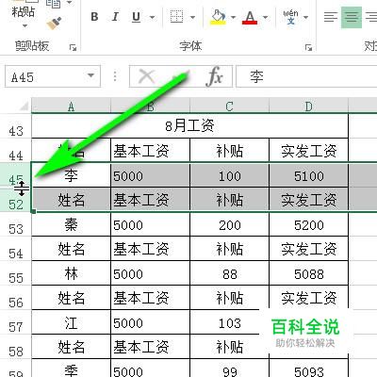The image size is (377, 377).
Task: Select row 54 header
Action: (16, 249)
